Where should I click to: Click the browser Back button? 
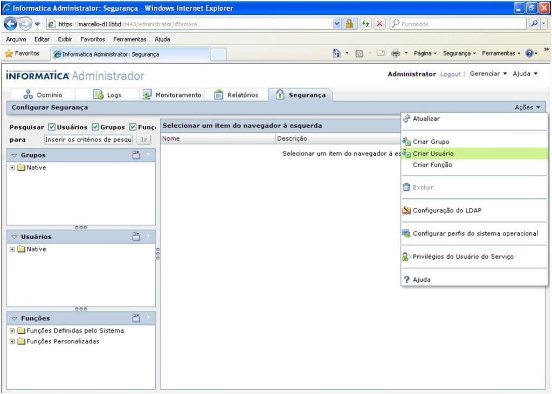pyautogui.click(x=10, y=24)
